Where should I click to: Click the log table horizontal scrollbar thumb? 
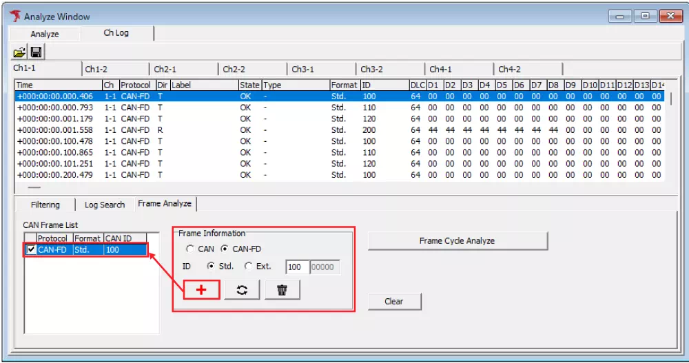pyautogui.click(x=34, y=187)
